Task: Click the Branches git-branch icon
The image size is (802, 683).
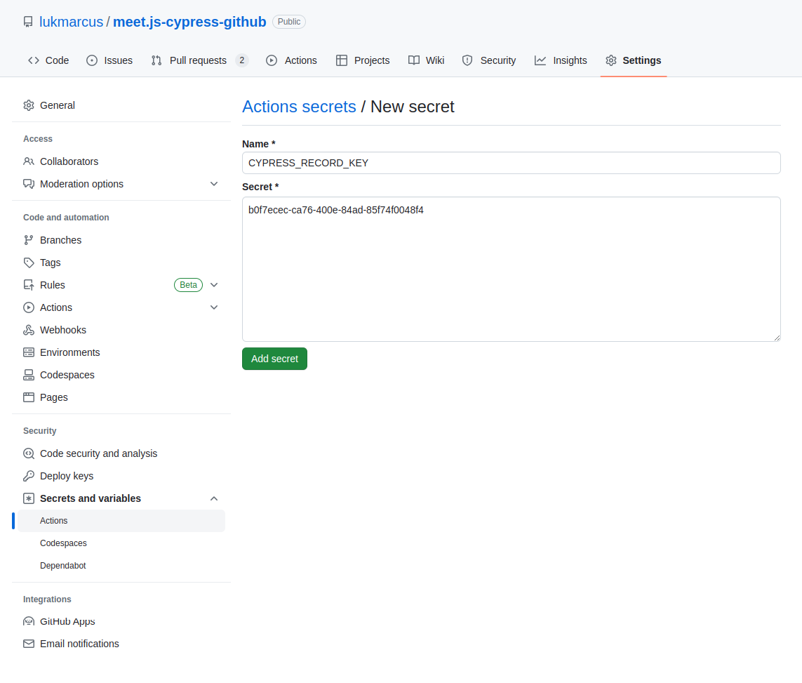Action: 29,241
